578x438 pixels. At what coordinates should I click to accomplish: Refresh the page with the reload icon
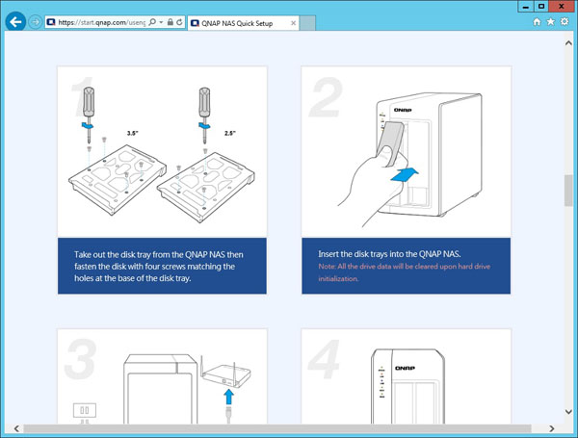click(179, 22)
